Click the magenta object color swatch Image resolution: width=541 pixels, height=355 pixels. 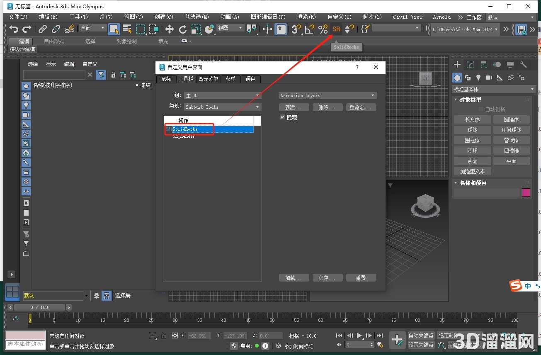pos(526,192)
